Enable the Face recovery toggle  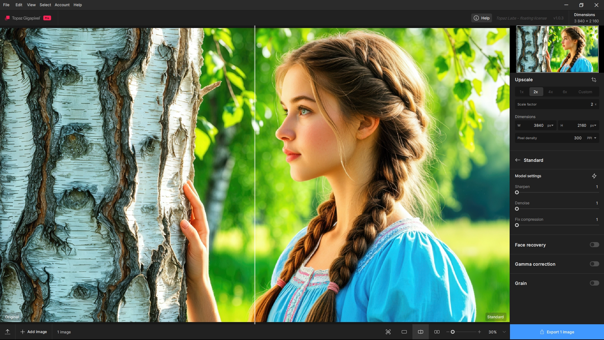point(594,245)
